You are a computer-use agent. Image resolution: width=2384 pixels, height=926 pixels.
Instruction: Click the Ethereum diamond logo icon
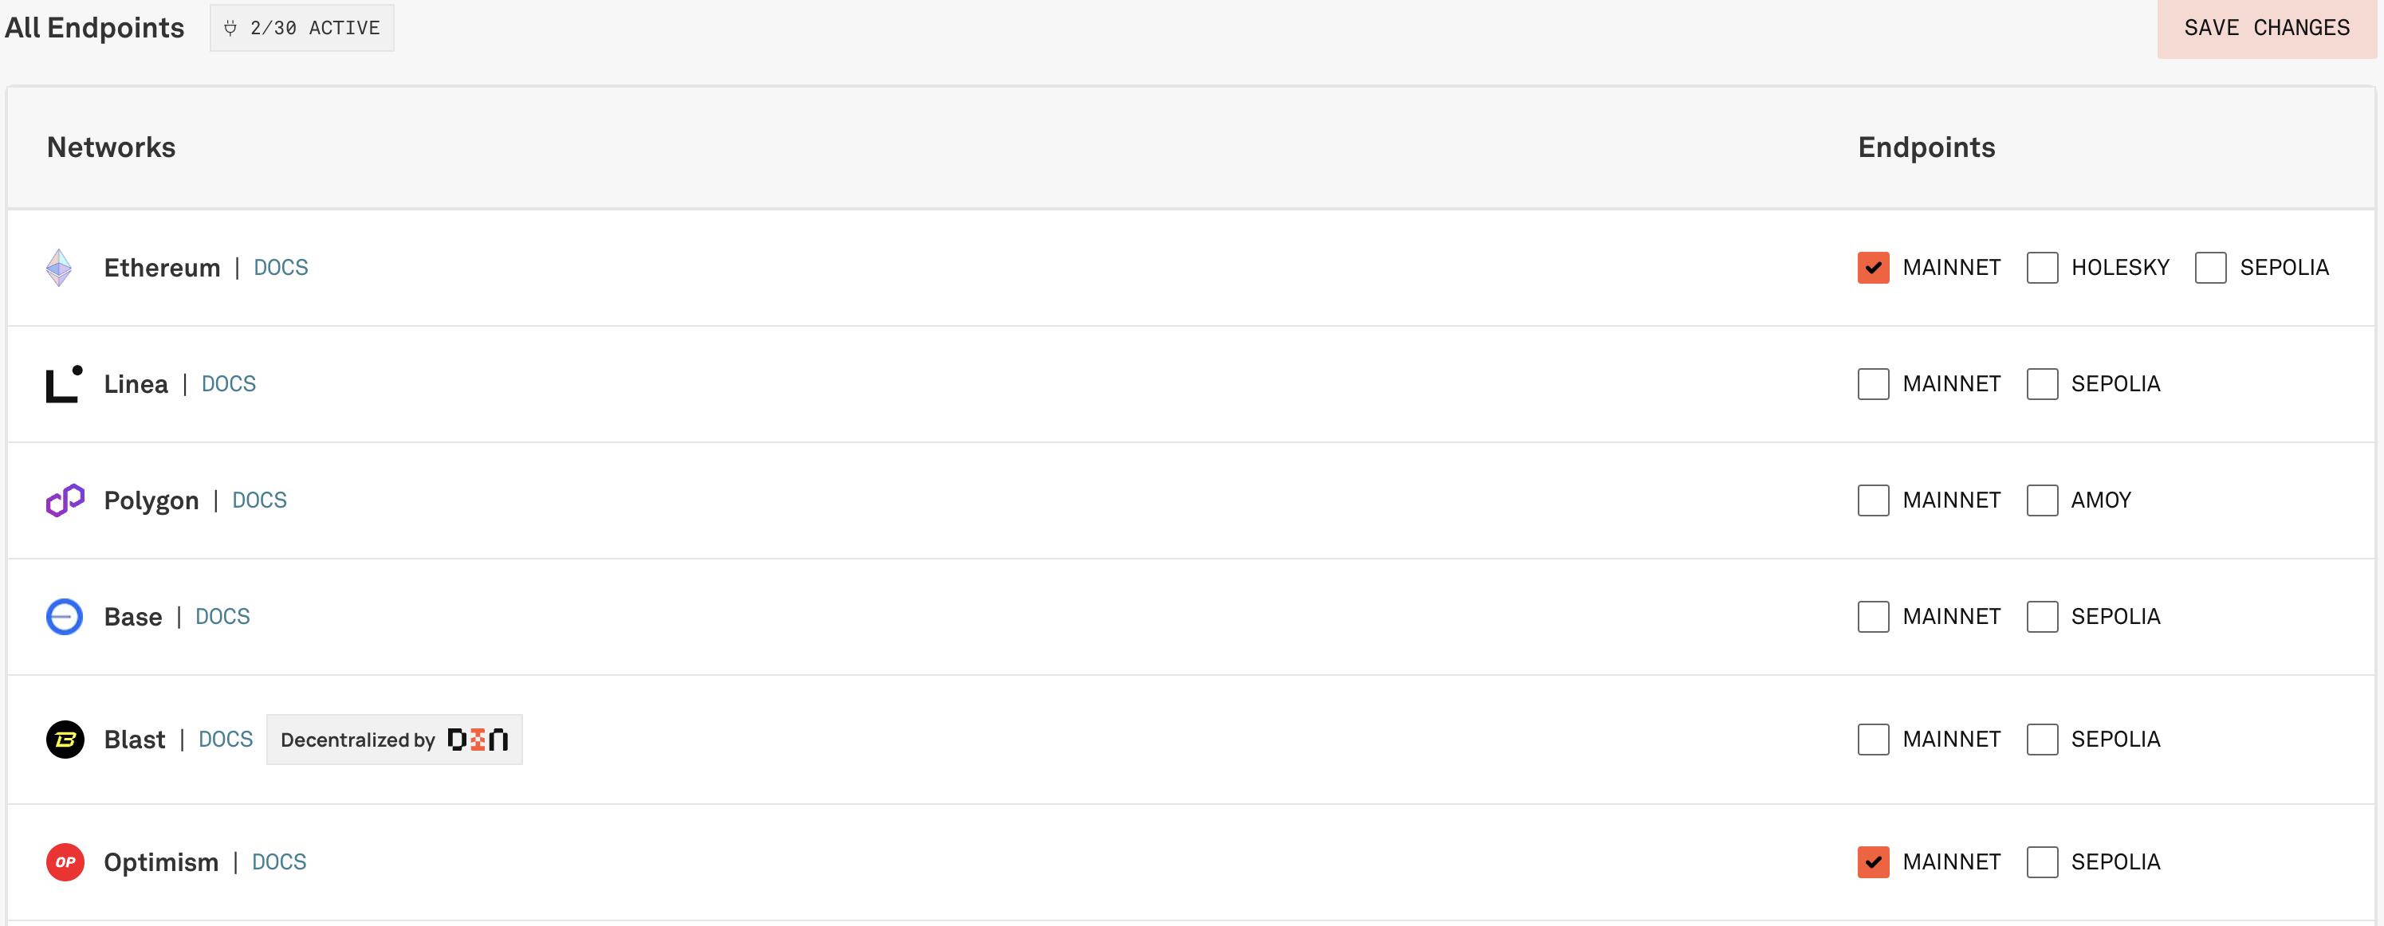pos(59,269)
